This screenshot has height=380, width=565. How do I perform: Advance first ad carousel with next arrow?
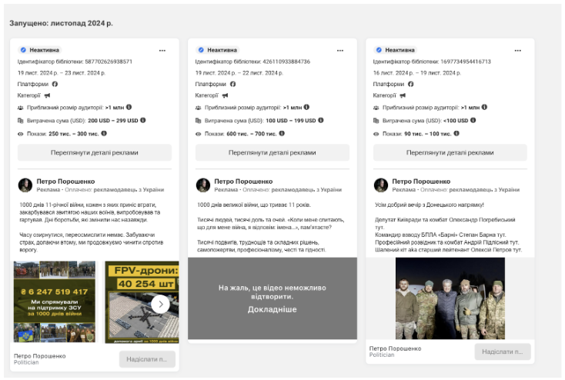point(160,304)
